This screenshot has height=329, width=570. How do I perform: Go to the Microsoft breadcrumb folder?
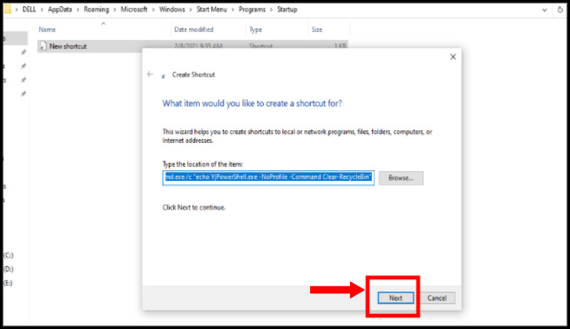click(134, 9)
